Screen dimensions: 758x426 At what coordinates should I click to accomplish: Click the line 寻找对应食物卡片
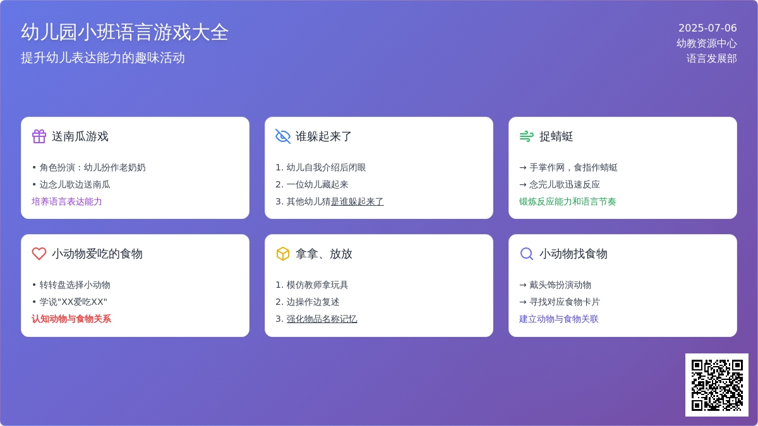560,302
